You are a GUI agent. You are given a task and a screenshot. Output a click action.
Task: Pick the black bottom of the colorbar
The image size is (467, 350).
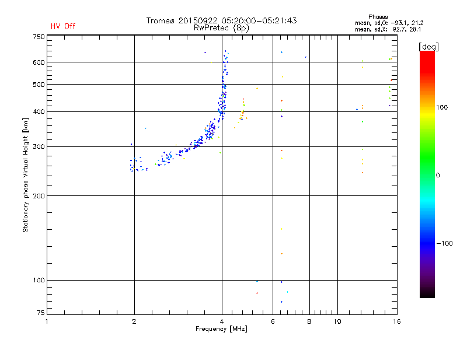coord(427,295)
